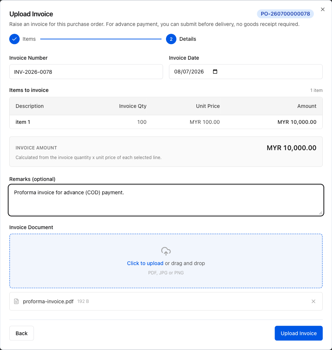
Task: Open the Invoice Date calendar picker icon
Action: [215, 72]
